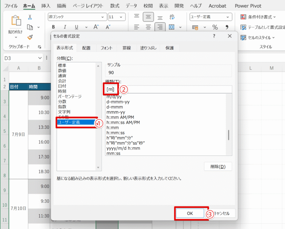Expand copy options arrow
This screenshot has height=229, width=285.
39,27
